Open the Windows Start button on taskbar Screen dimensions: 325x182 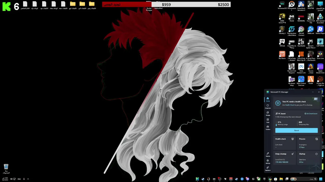321,179
